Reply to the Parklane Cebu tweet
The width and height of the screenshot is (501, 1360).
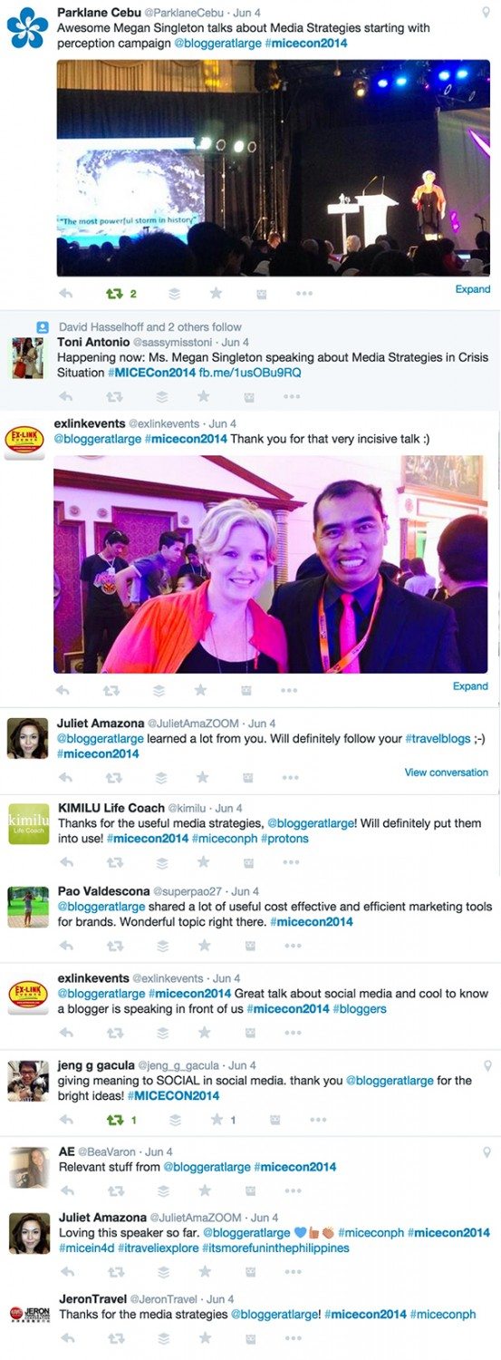tap(65, 294)
